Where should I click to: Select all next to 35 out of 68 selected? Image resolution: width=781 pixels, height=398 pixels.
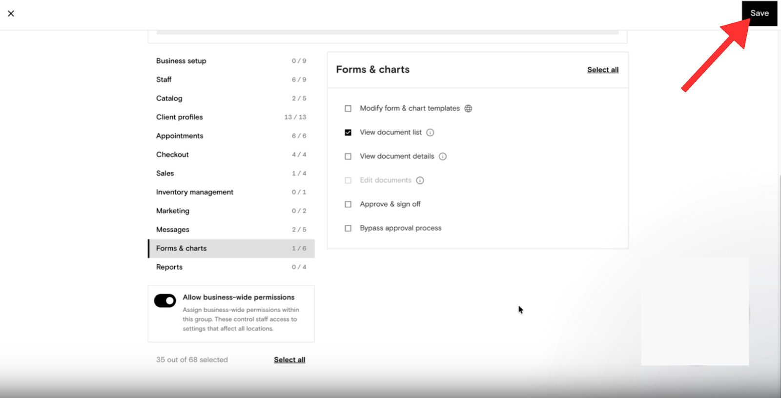click(289, 359)
